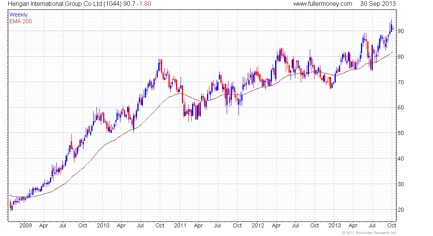433x236 pixels.
Task: Click the 2012 year axis label
Action: click(258, 225)
